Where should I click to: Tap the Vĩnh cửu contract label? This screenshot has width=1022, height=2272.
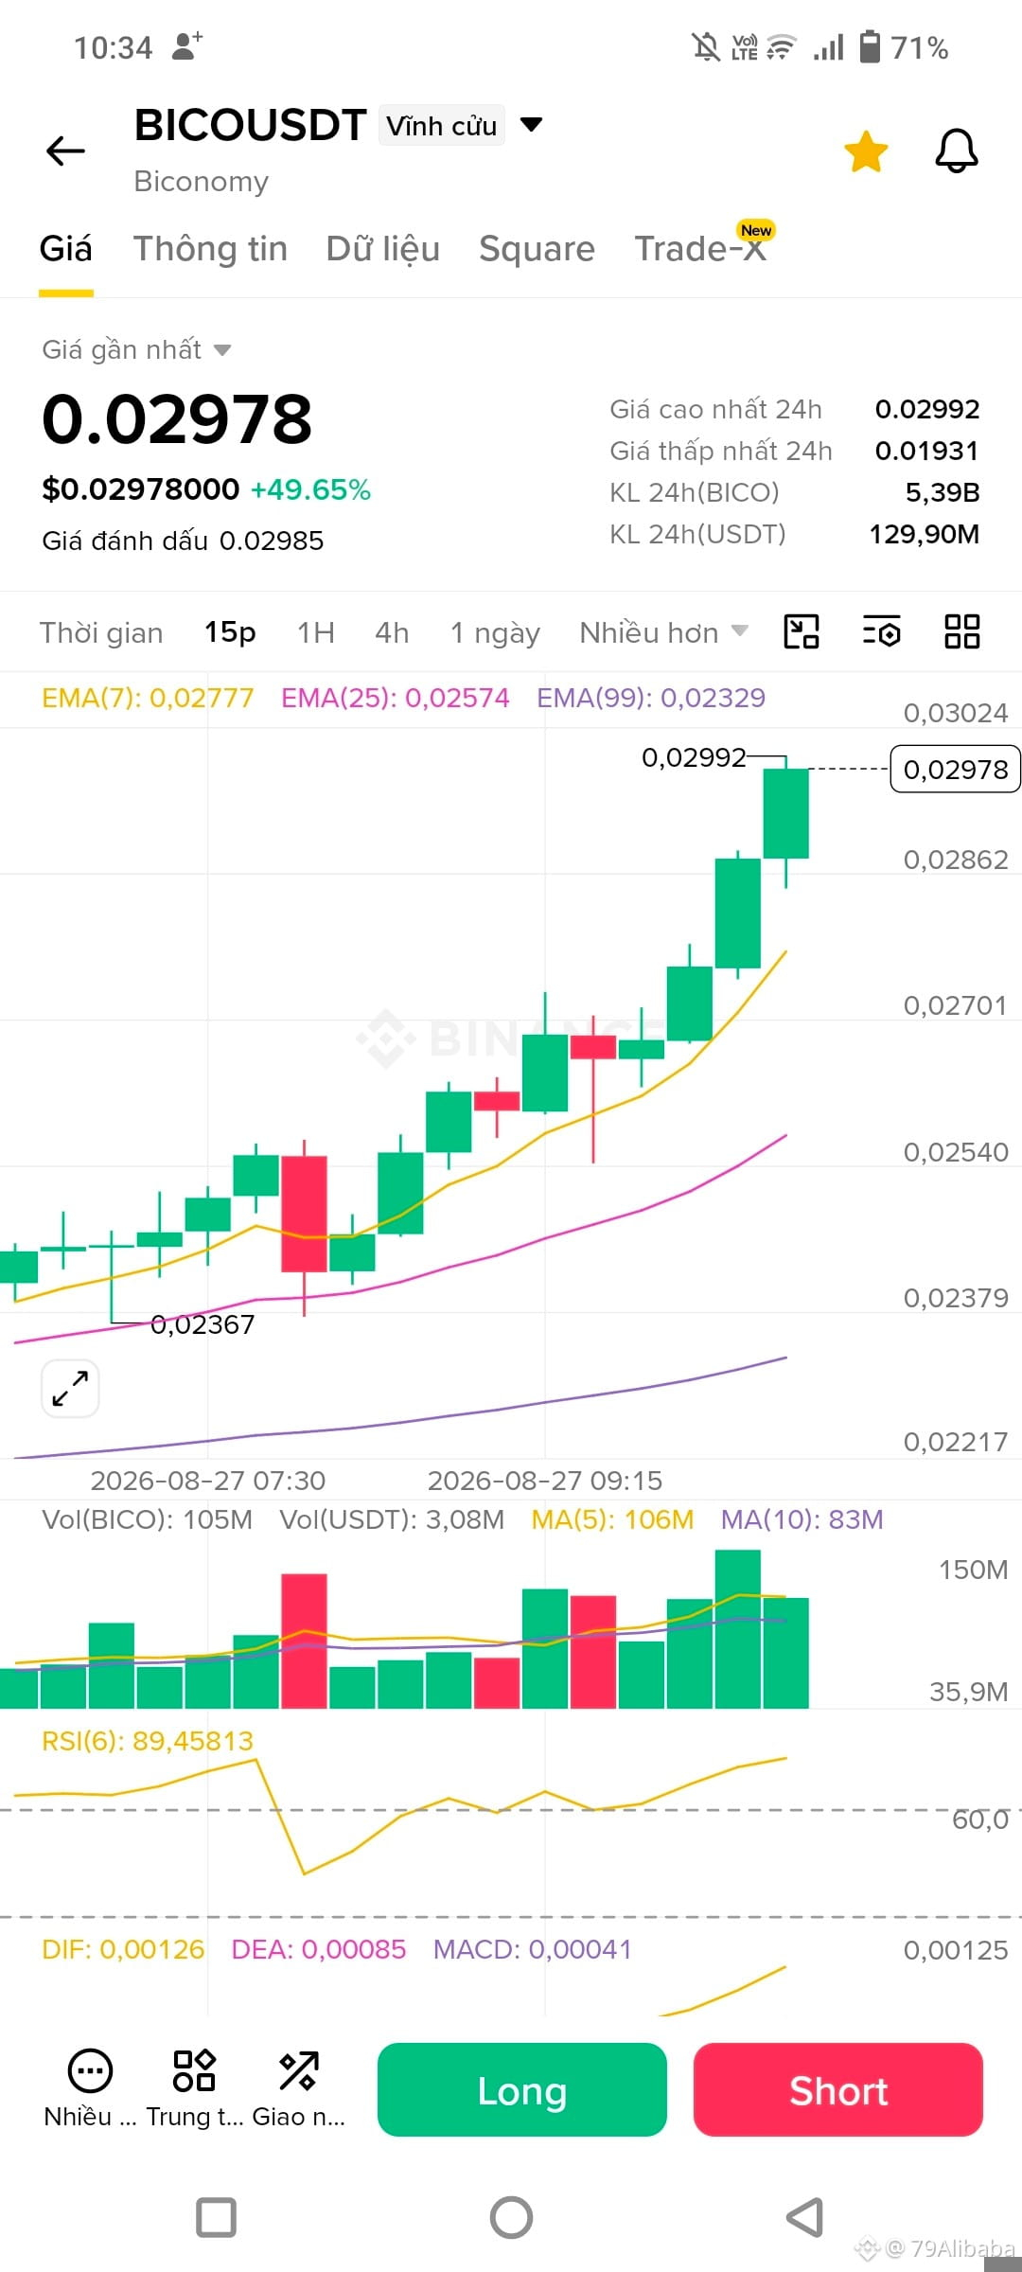click(x=441, y=126)
